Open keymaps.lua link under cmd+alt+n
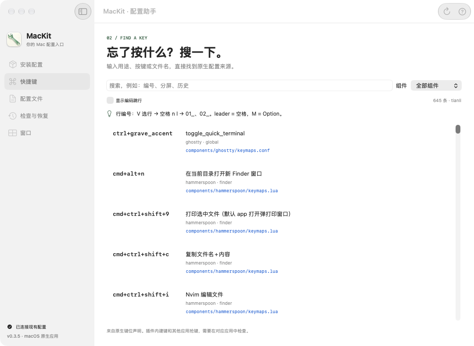Viewport: 474px width, 346px height. pyautogui.click(x=232, y=191)
